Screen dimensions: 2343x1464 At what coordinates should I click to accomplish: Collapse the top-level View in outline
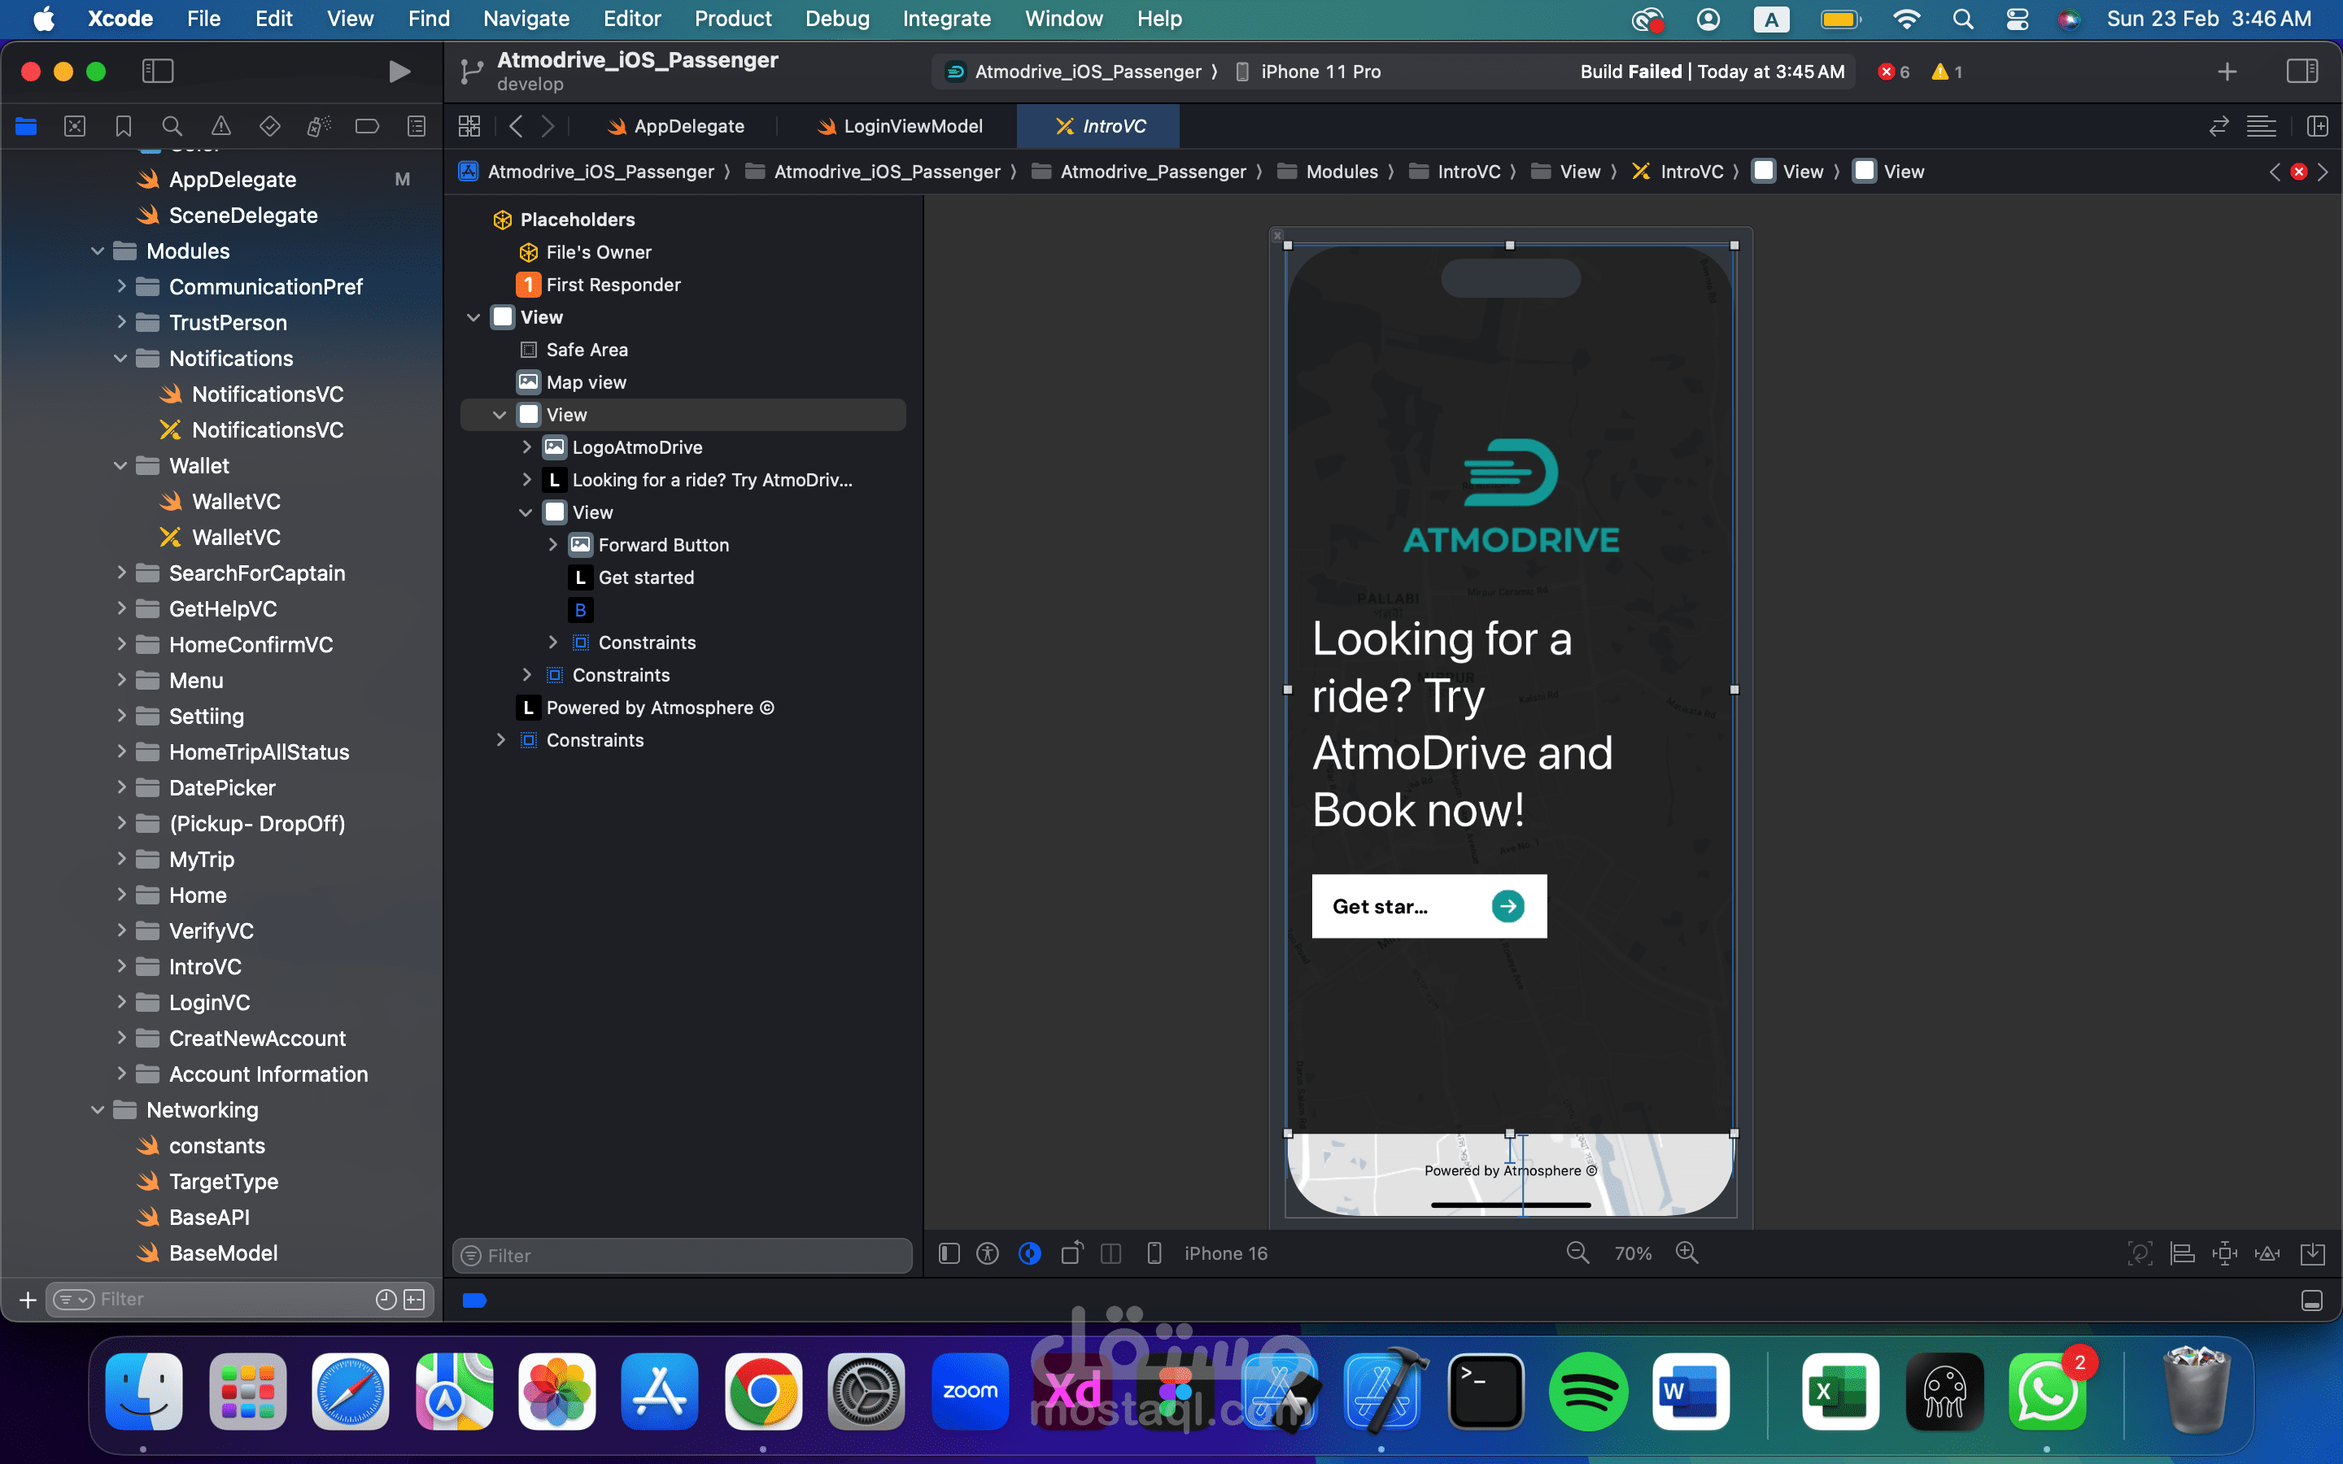click(473, 317)
